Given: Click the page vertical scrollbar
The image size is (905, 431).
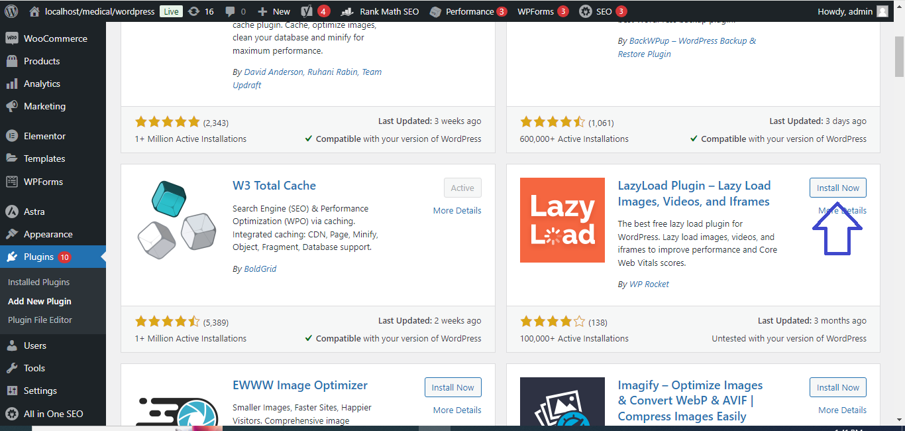Looking at the screenshot, I should tap(899, 199).
